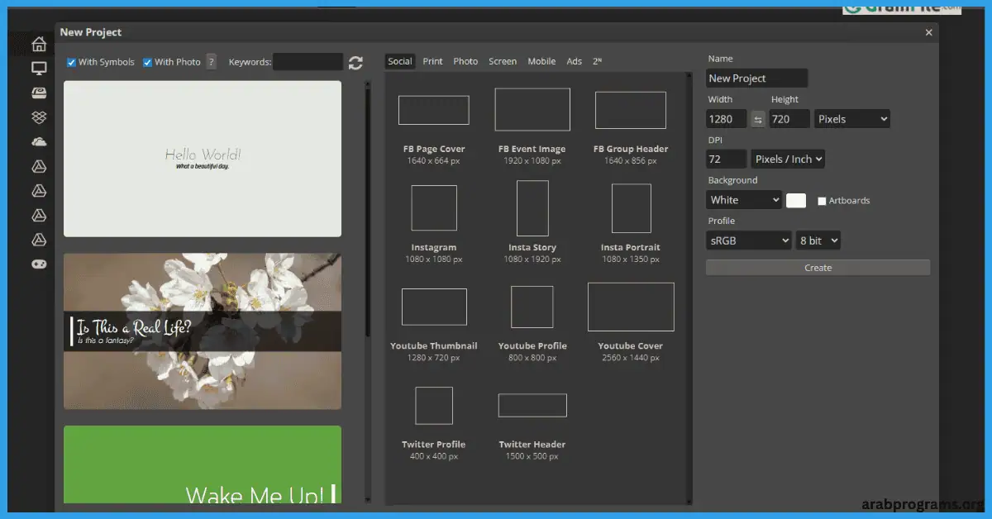The image size is (992, 519).
Task: Select the Is This a Real Life template
Action: point(203,331)
